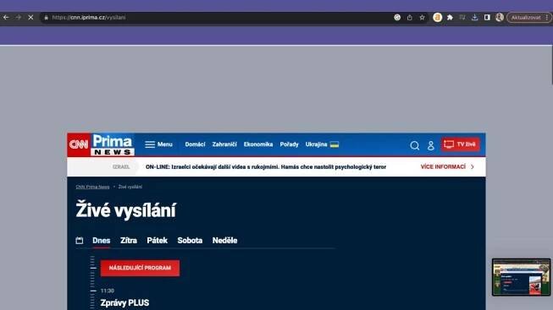Open the browser profile avatar

(x=500, y=17)
